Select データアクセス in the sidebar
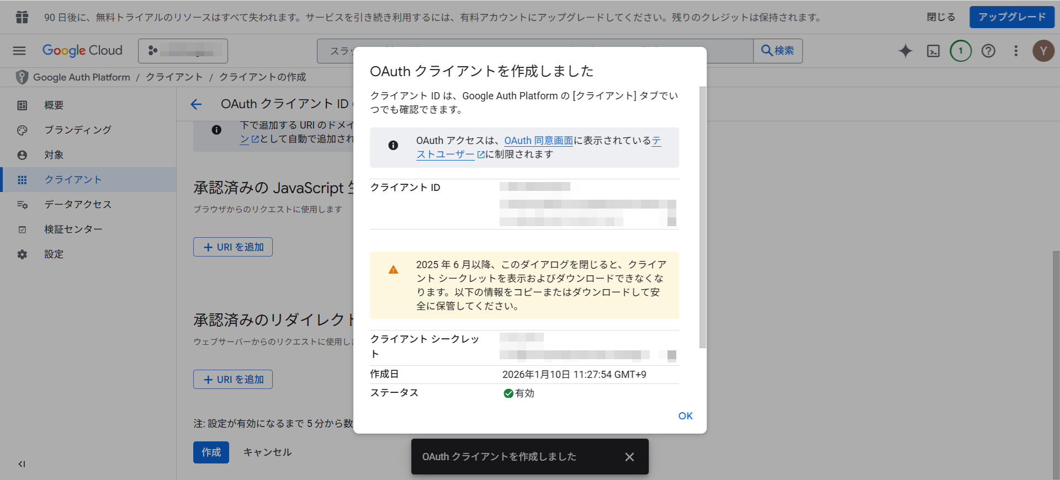The width and height of the screenshot is (1060, 480). 78,204
